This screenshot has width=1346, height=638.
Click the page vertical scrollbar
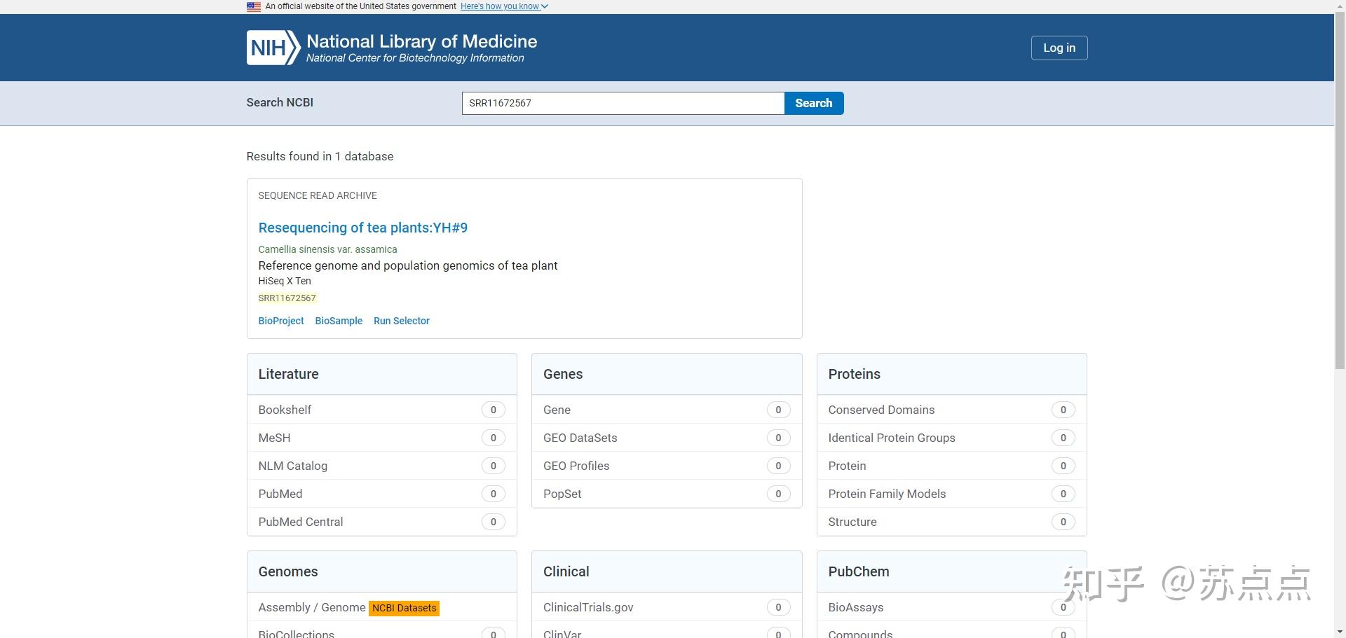[x=1340, y=210]
